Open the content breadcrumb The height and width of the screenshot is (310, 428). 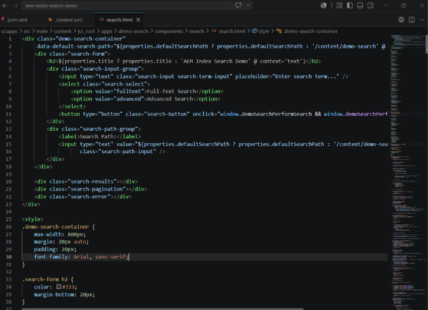click(63, 32)
